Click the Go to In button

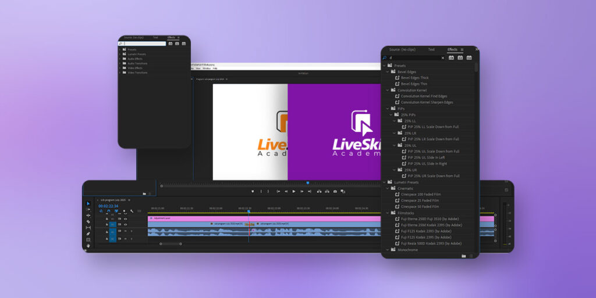pos(278,192)
